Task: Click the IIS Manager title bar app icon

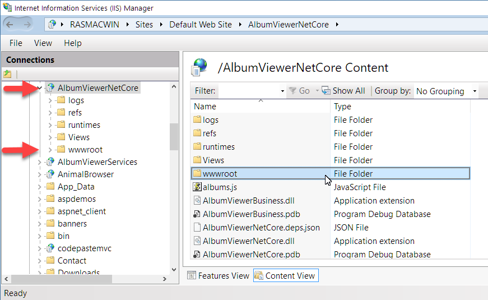Action: pyautogui.click(x=7, y=7)
